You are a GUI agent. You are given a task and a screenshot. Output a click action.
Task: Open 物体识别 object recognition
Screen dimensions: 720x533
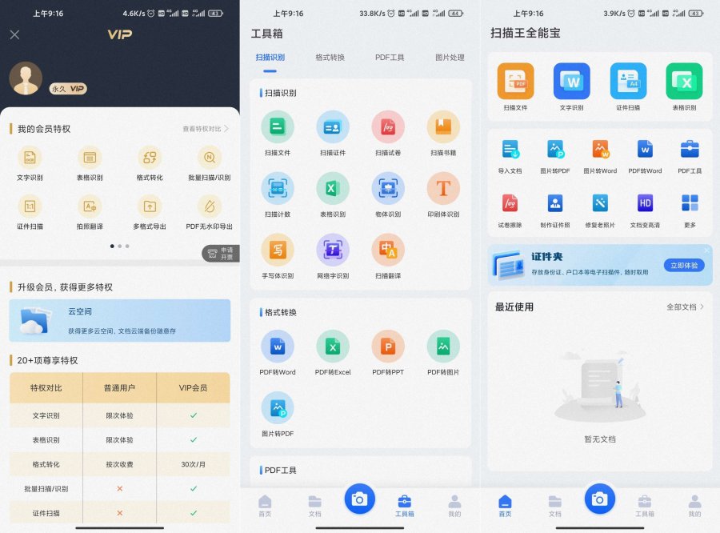388,189
